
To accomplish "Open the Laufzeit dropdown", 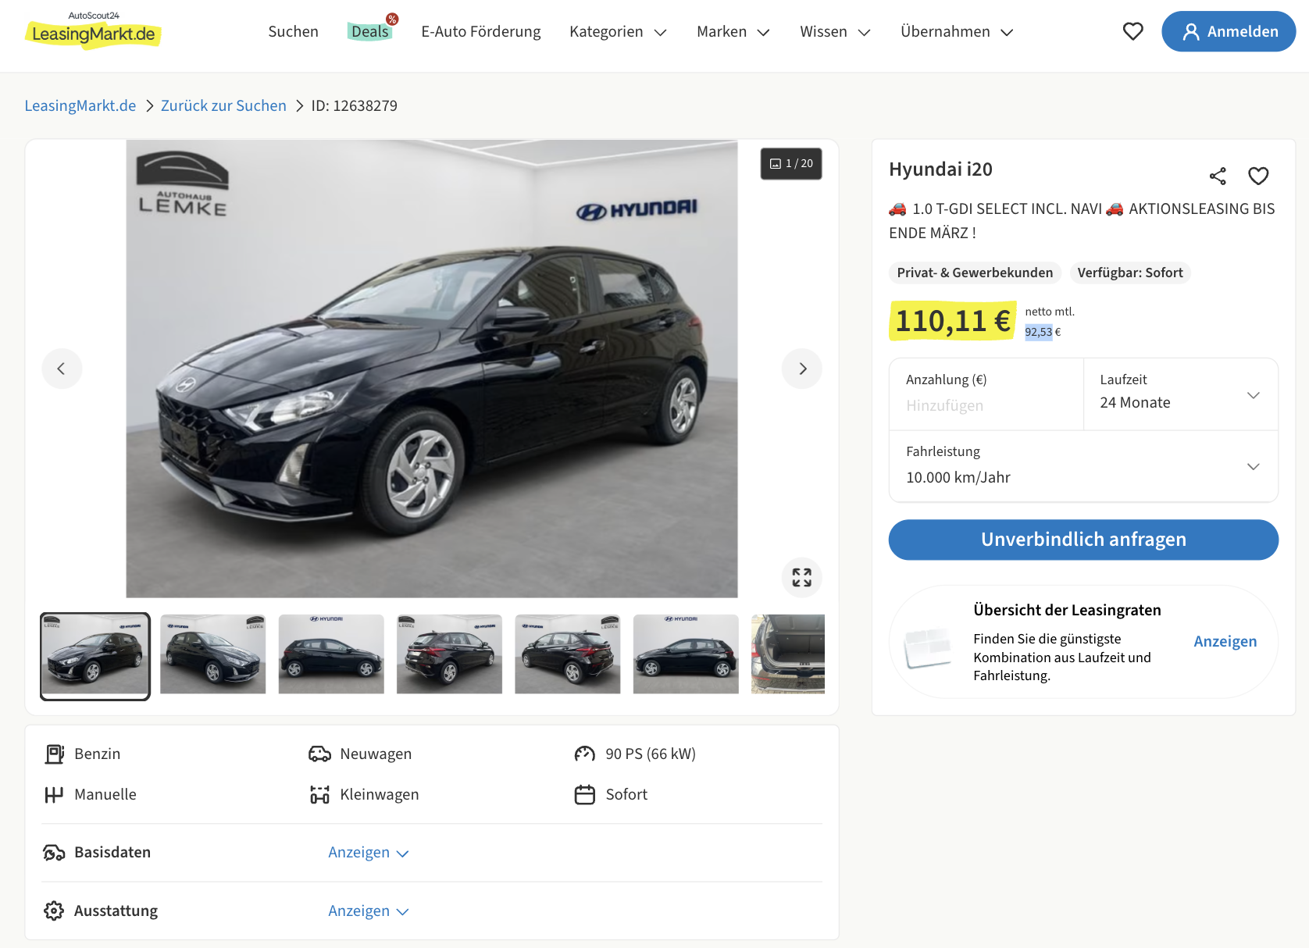I will [x=1180, y=394].
